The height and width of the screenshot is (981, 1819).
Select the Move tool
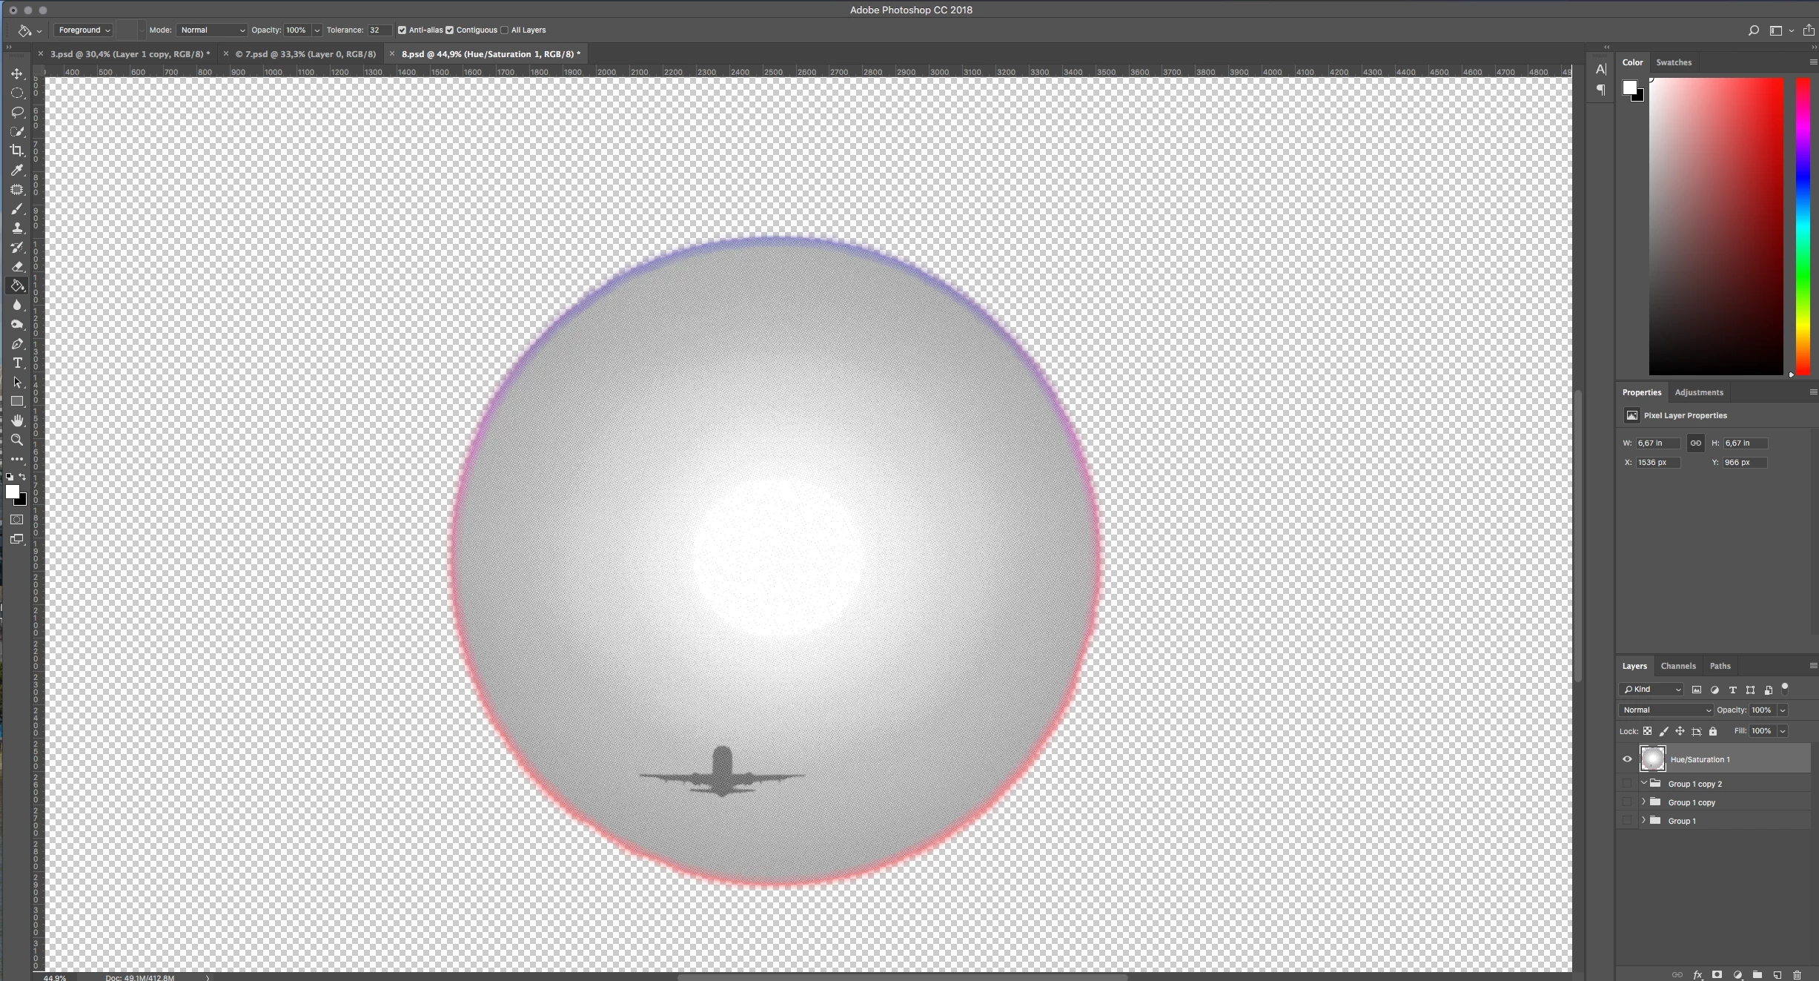click(17, 74)
